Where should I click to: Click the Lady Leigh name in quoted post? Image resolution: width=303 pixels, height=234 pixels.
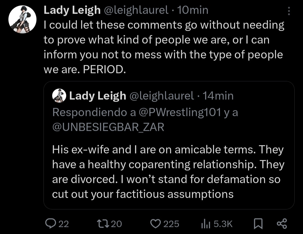(98, 96)
